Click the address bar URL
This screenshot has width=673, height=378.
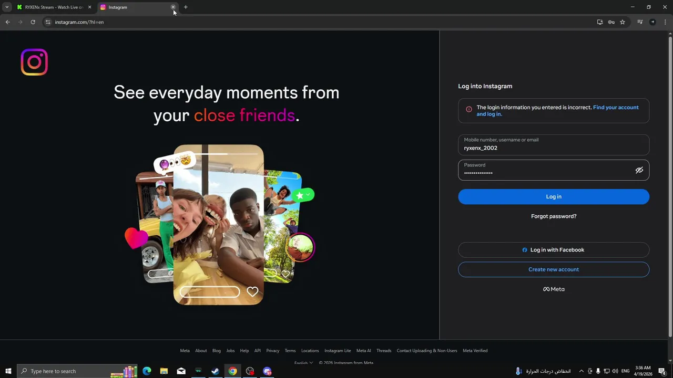point(79,22)
